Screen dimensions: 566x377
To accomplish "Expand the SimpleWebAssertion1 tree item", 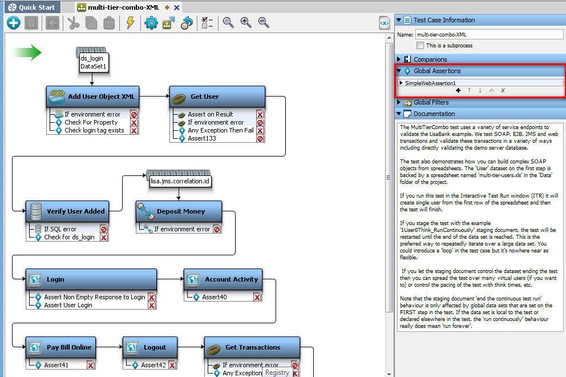I will [x=401, y=83].
